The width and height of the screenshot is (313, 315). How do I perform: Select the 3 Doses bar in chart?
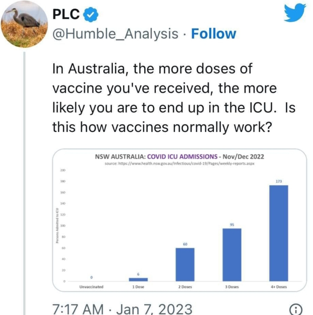(232, 255)
